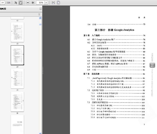The height and width of the screenshot is (134, 157).
Task: Open the page 12 thumbnail at the top
Action: pyautogui.click(x=17, y=18)
